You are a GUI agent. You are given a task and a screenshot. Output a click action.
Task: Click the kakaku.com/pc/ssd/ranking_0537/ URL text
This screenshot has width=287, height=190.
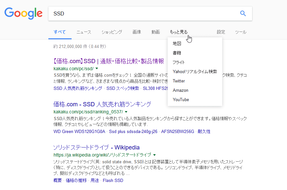(88, 112)
